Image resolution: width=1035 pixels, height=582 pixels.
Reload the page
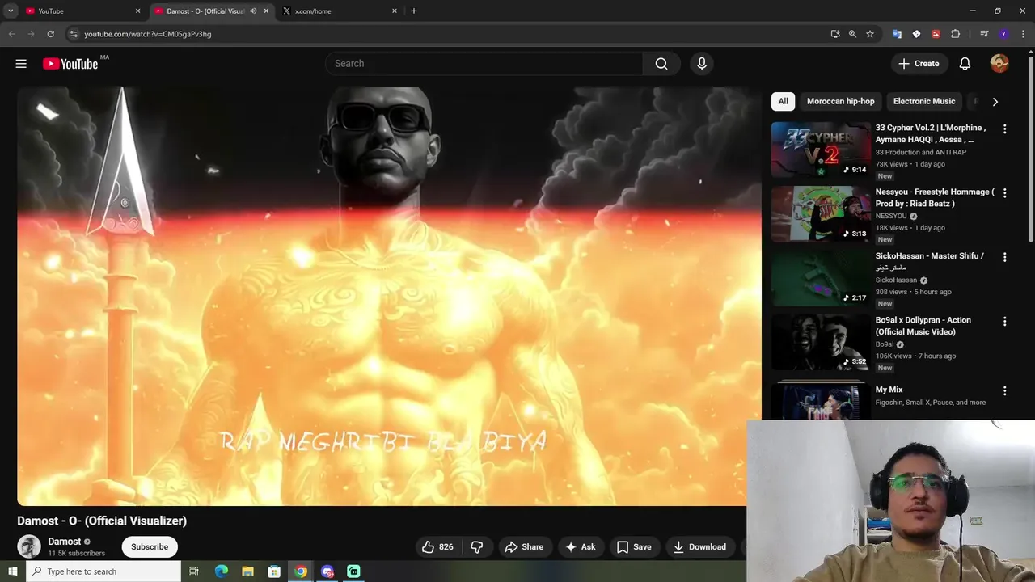point(50,34)
